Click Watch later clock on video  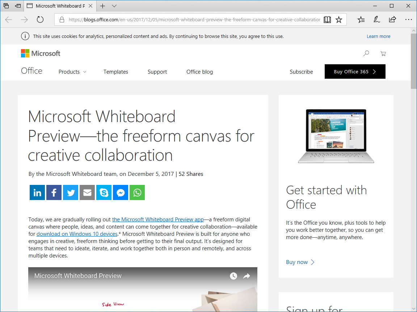233,276
